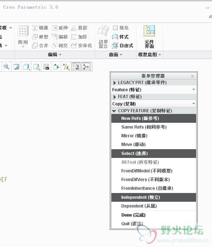Open the 阵列 dropdown arrow
Image resolution: width=212 pixels, height=247 pixels.
23,47
